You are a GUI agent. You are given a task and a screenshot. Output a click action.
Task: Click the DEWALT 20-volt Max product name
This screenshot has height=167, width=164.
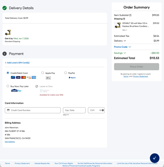[x=136, y=25]
